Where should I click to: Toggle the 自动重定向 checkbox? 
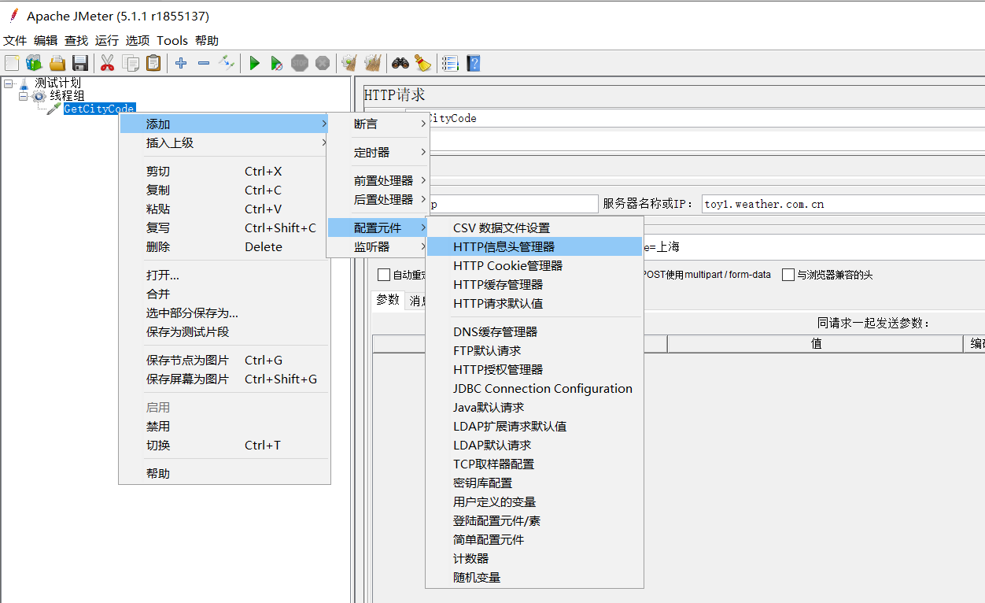click(384, 275)
